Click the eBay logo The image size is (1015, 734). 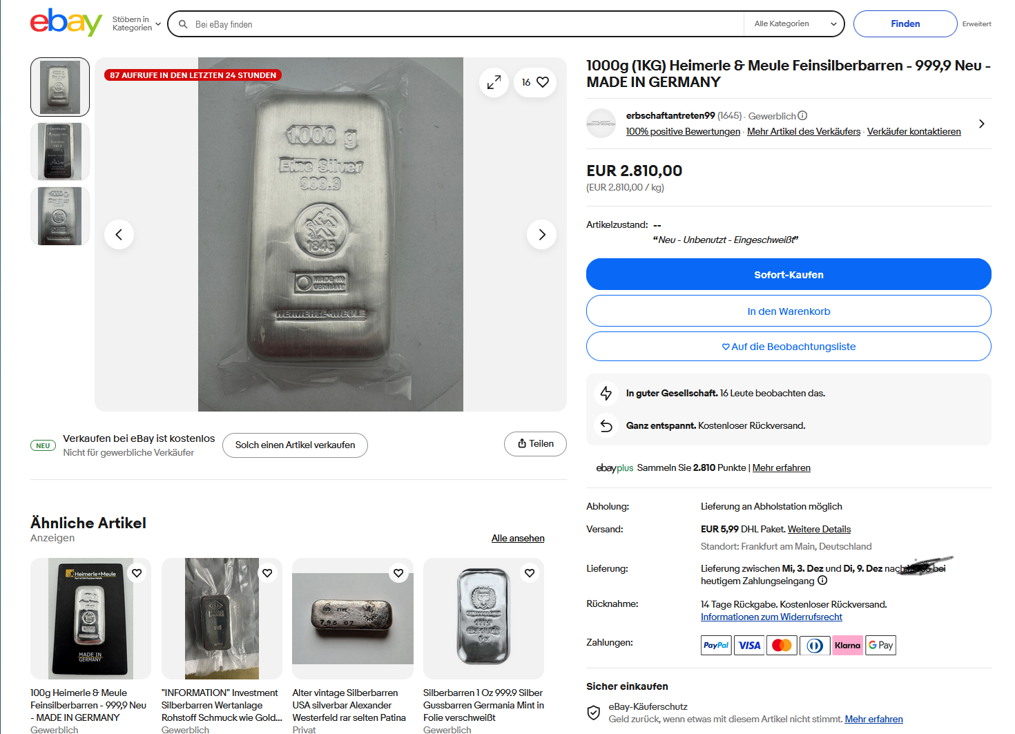click(66, 23)
